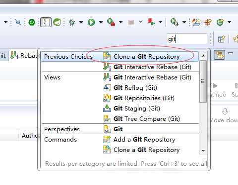The height and width of the screenshot is (185, 238).
Task: Click the Skip All Breakpoints toolbar icon
Action: [18, 22]
